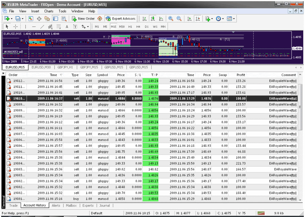The width and height of the screenshot is (305, 217).
Task: Select the Equidistant Channel tool
Action: [50, 26]
